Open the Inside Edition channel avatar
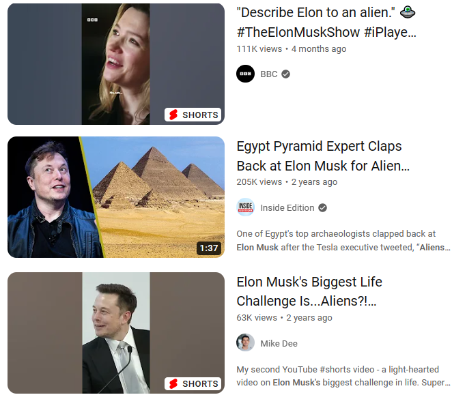452x395 pixels. coord(245,207)
